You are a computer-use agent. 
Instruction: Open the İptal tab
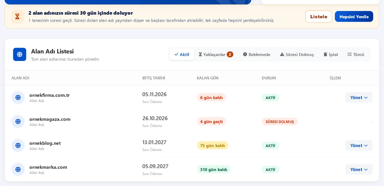[331, 55]
